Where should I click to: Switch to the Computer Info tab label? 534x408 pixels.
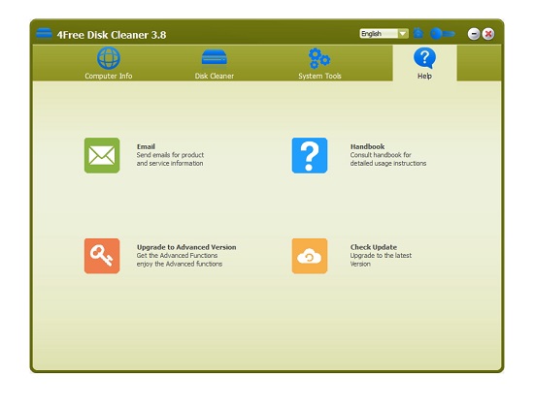tap(109, 77)
